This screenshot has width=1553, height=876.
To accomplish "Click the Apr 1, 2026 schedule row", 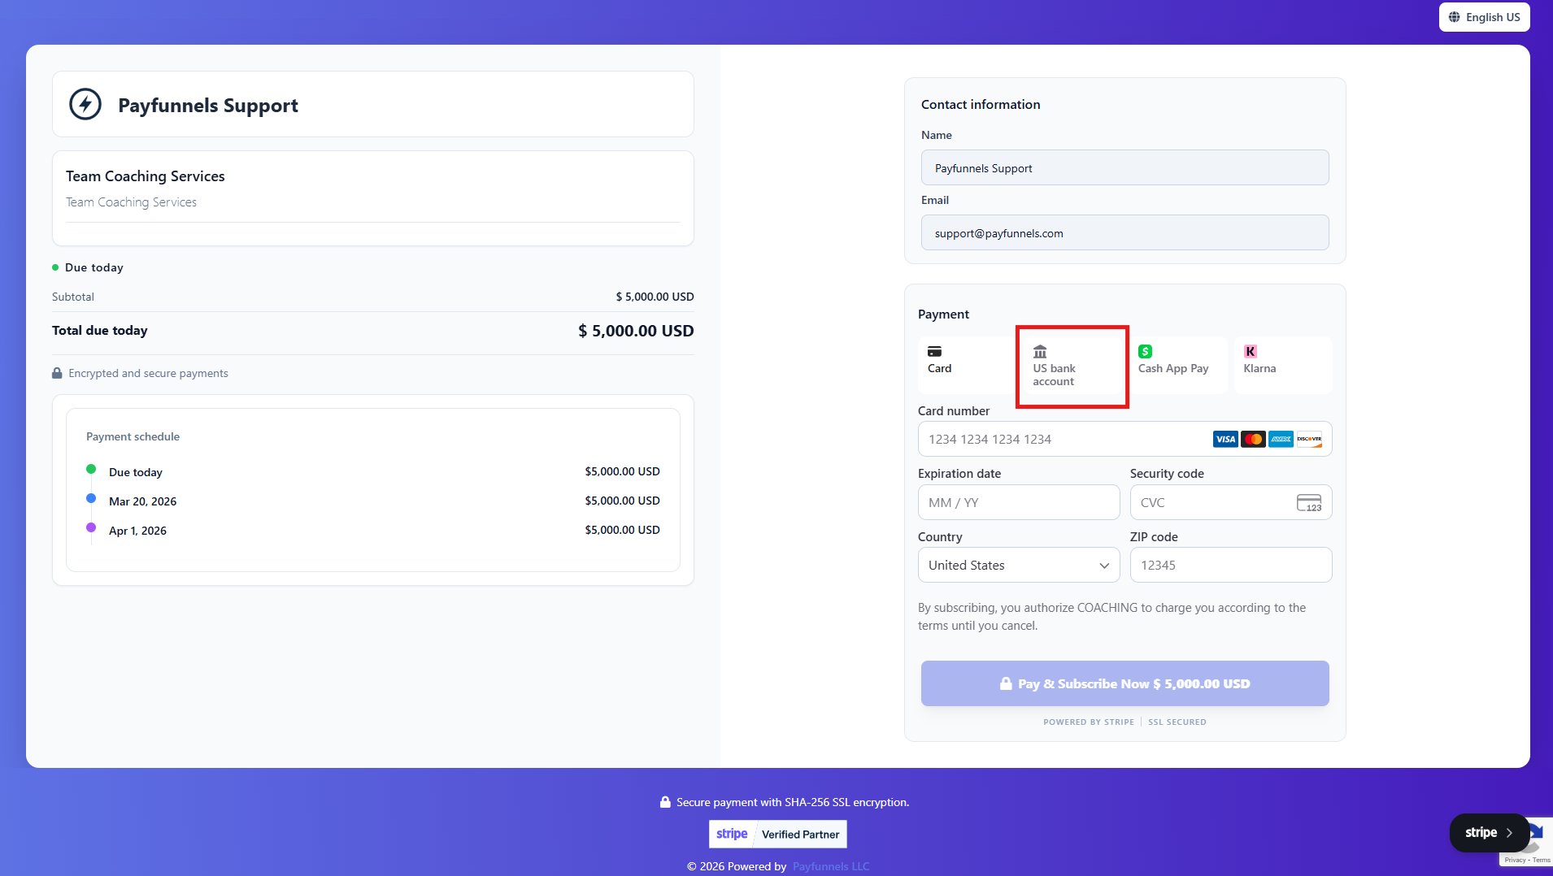I will pos(373,530).
